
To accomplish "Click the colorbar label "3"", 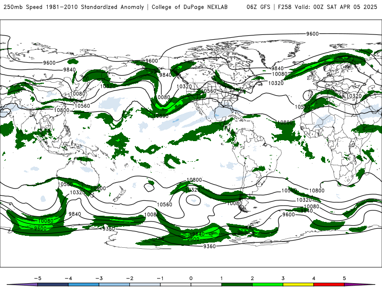I will tap(283, 278).
